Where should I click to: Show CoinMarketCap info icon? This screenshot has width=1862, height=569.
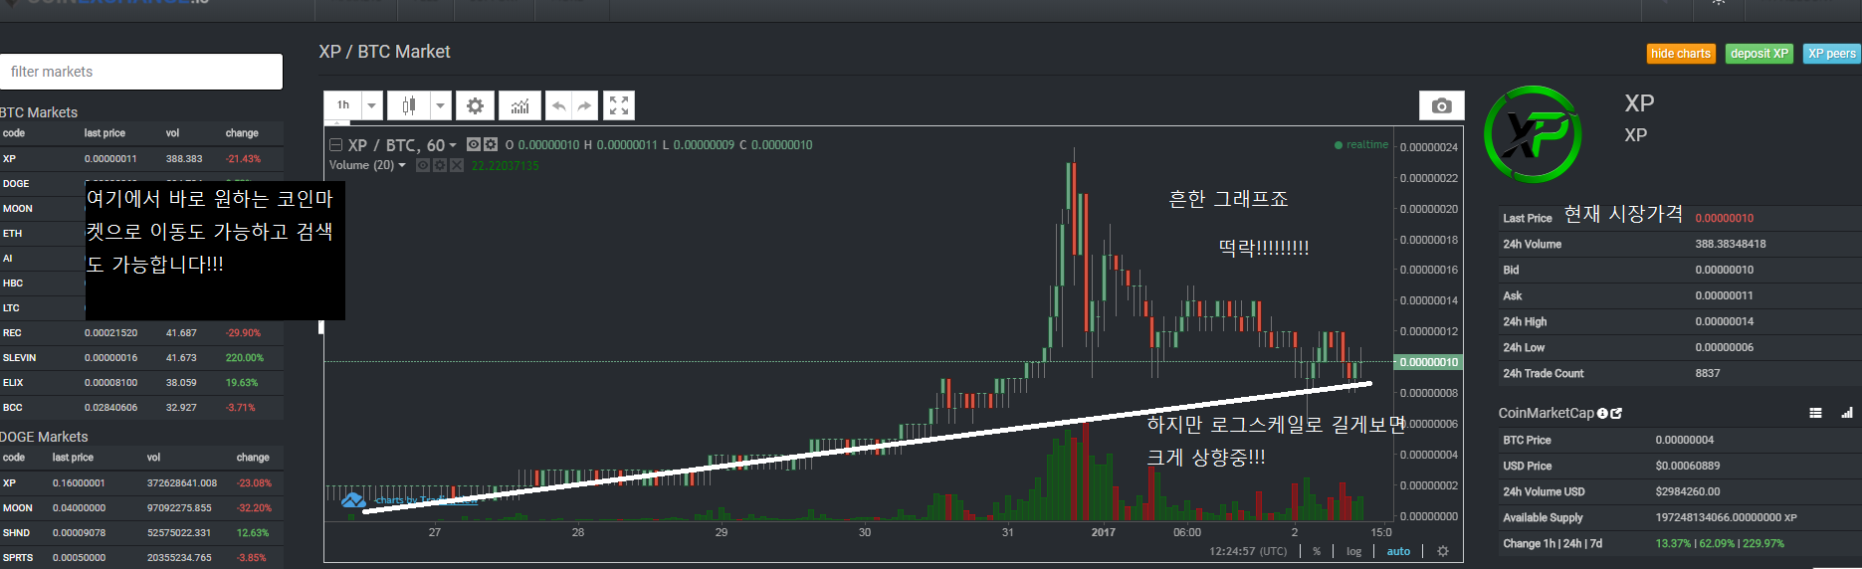[x=1602, y=413]
